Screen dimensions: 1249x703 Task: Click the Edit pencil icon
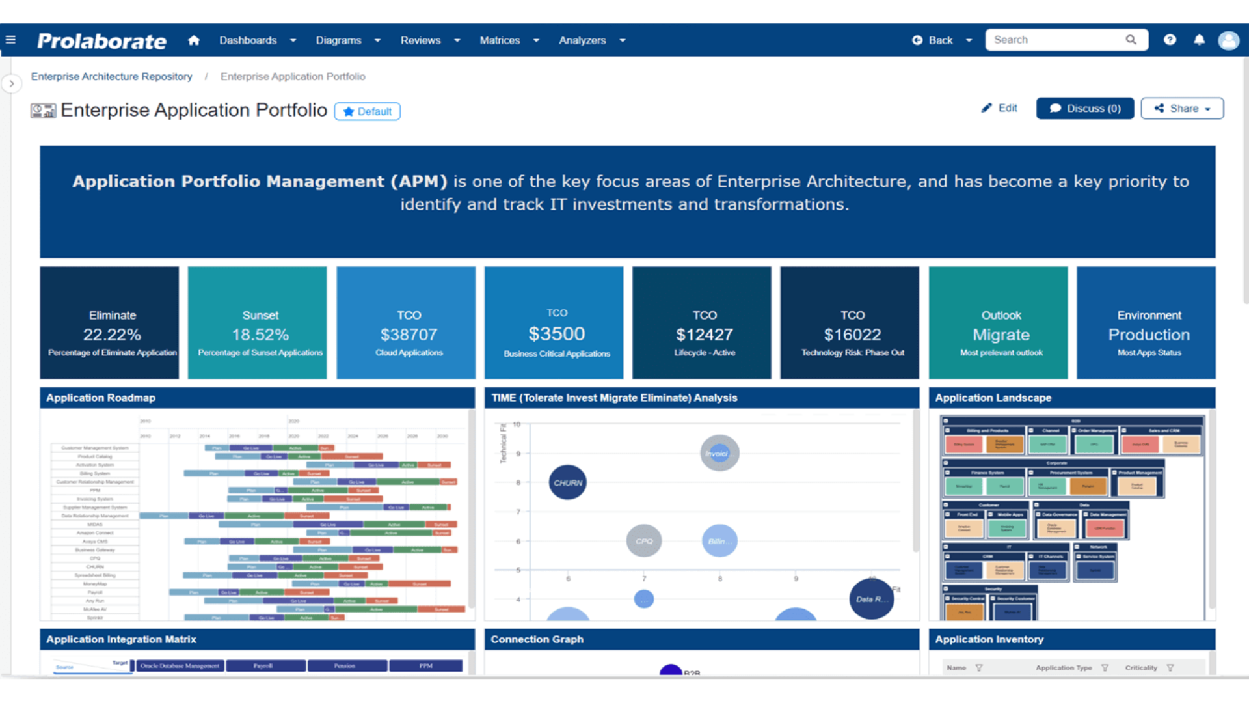pyautogui.click(x=986, y=108)
